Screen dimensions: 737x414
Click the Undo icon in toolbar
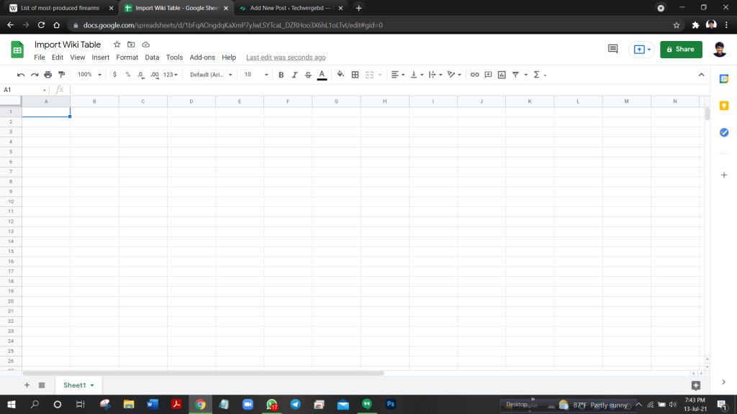pyautogui.click(x=21, y=75)
